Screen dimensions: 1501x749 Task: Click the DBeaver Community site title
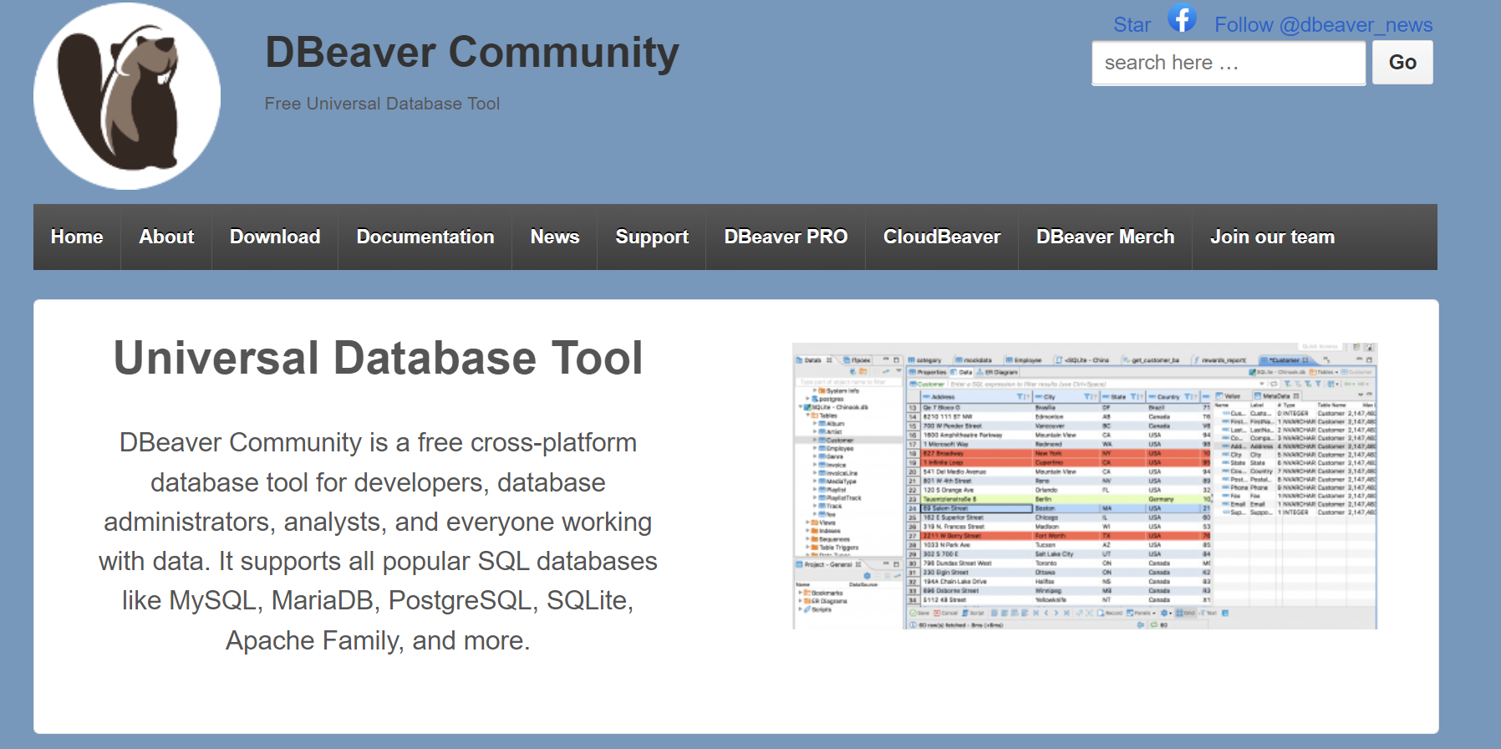pos(472,53)
